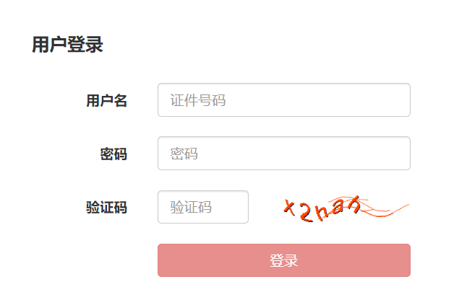
Task: Click the gray 密码 placeholder text
Action: point(184,154)
